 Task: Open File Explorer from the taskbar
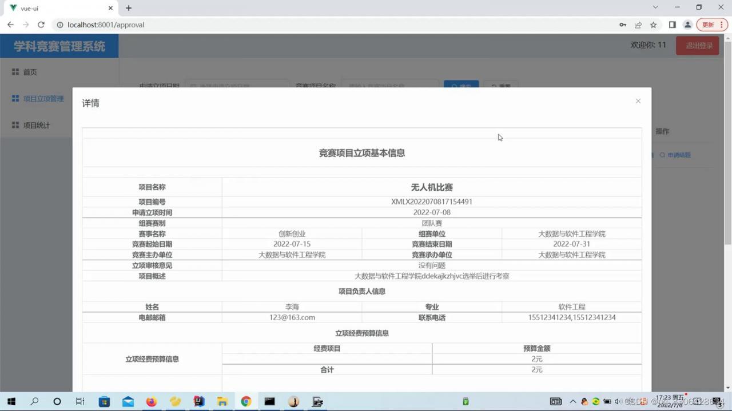point(222,401)
